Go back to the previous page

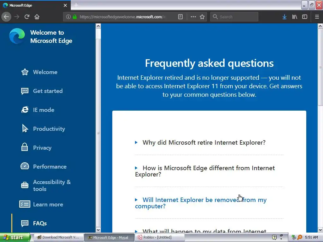(6, 17)
